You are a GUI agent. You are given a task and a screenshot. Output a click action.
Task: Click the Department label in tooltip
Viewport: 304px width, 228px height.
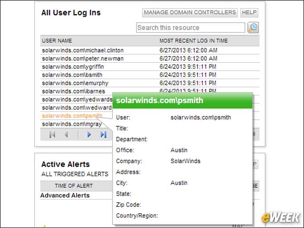pyautogui.click(x=132, y=139)
